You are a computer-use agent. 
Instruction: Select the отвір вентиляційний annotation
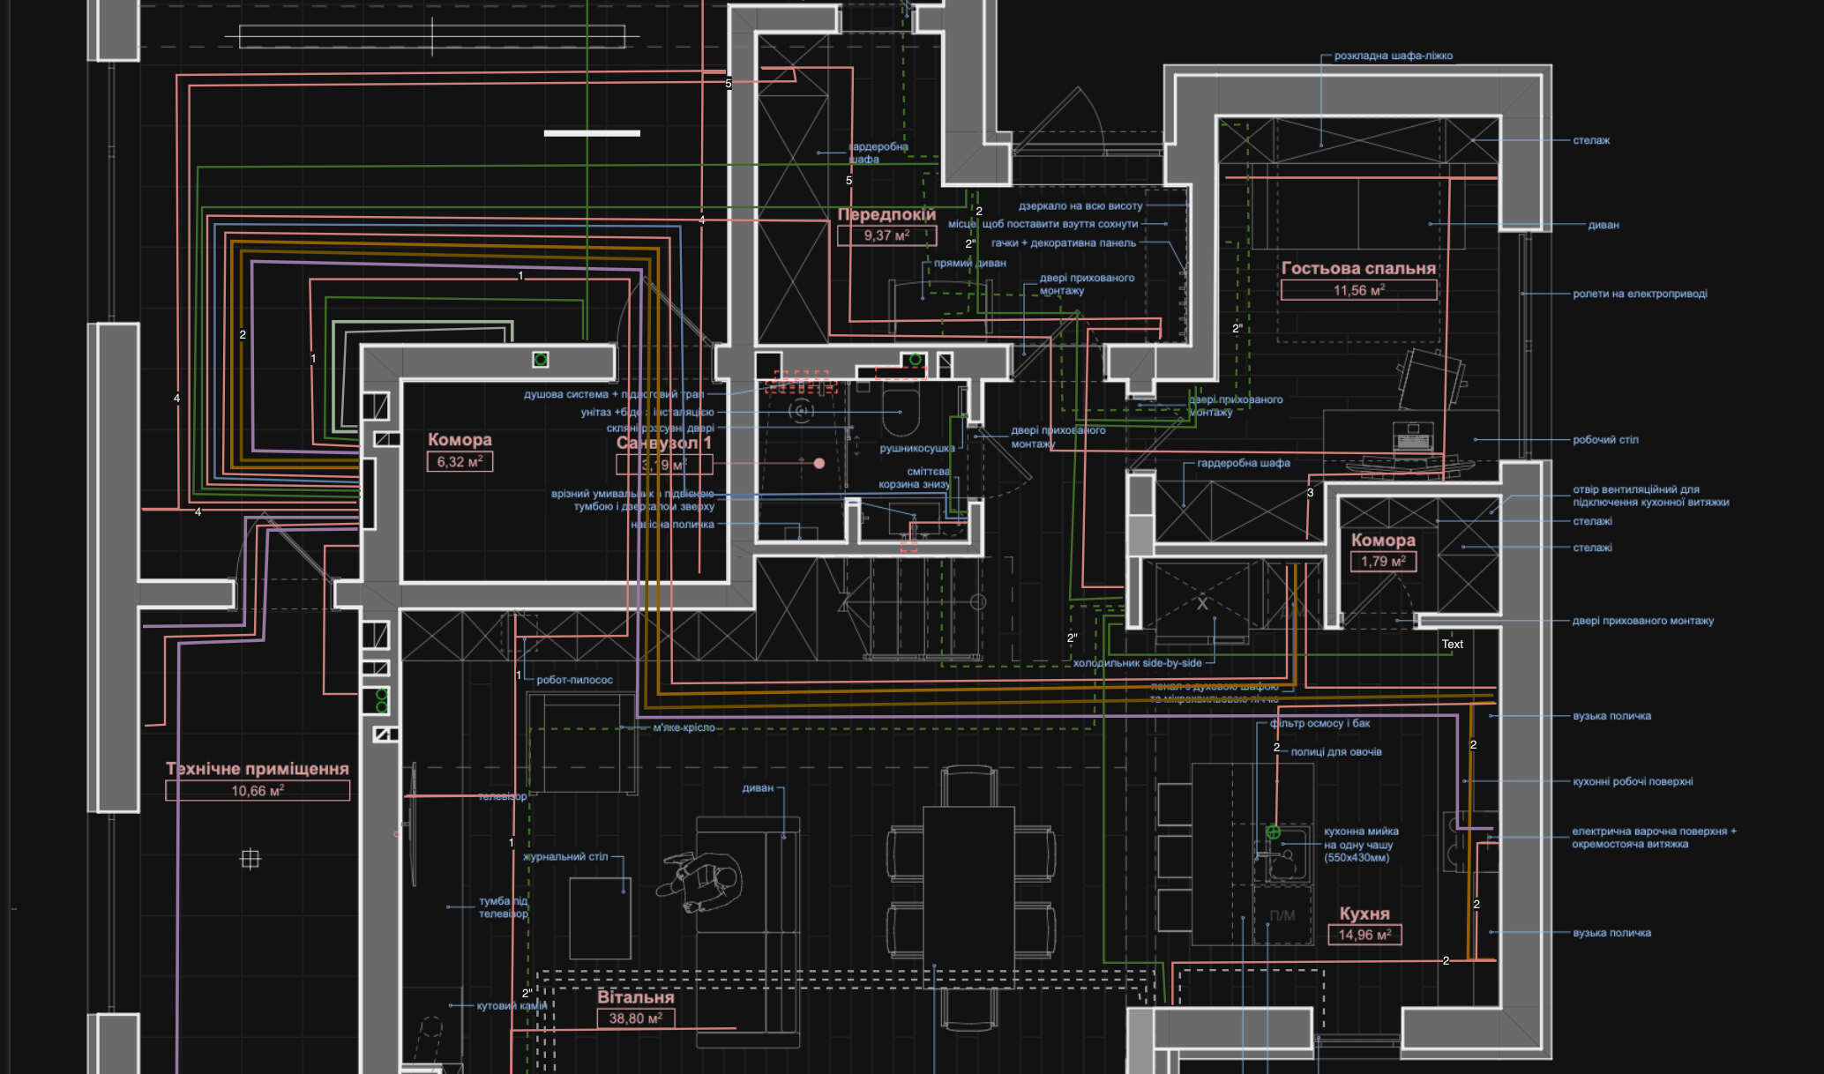coord(1650,496)
